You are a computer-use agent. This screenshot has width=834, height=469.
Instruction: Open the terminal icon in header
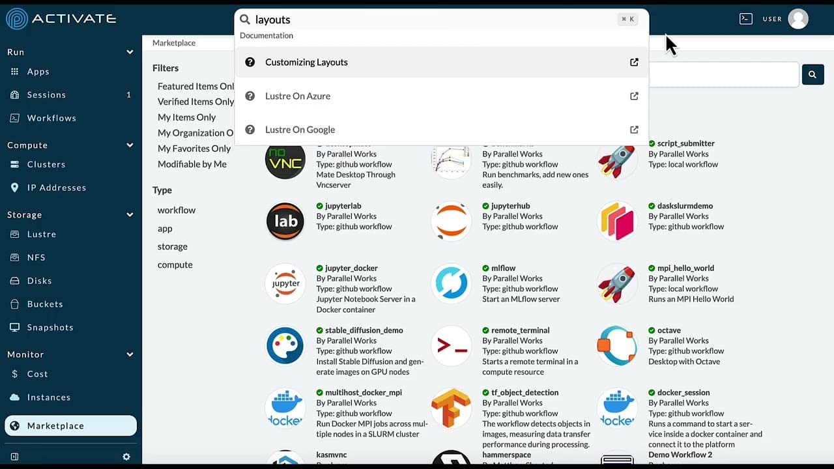point(745,19)
